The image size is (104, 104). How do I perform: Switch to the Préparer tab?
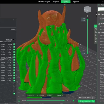click(56, 2)
